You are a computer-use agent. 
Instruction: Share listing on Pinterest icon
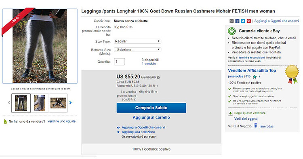249,21
